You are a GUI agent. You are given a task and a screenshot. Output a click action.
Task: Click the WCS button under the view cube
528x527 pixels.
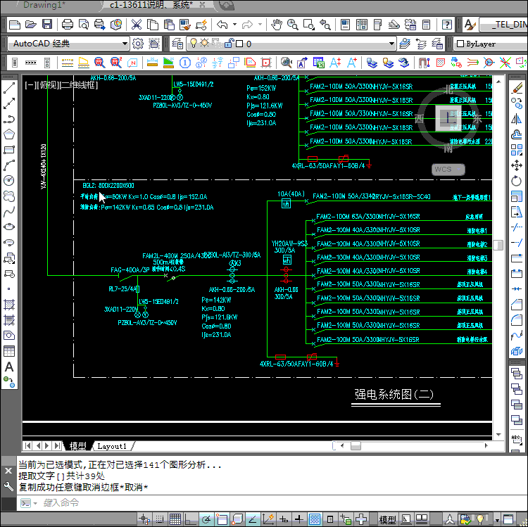(448, 170)
